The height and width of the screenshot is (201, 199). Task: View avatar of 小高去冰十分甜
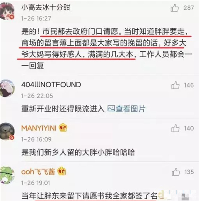point(7,11)
